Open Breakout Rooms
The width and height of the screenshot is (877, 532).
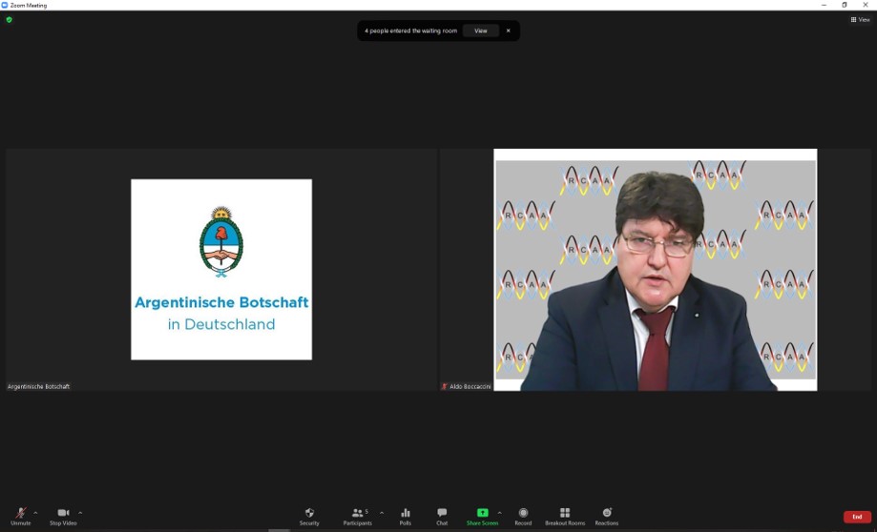pos(565,517)
